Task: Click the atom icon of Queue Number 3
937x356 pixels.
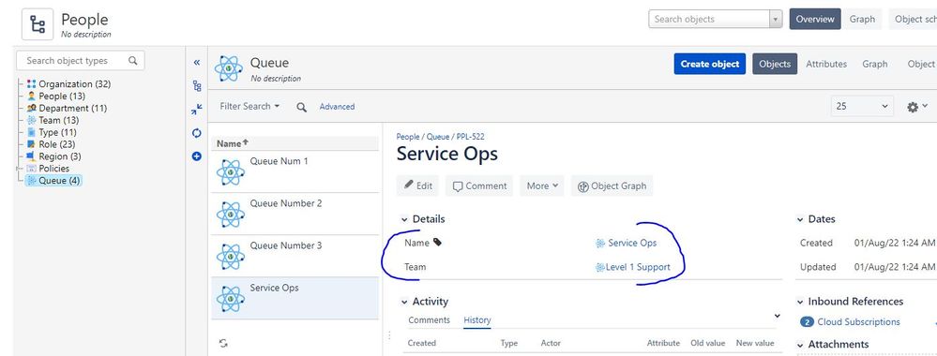Action: pos(230,257)
